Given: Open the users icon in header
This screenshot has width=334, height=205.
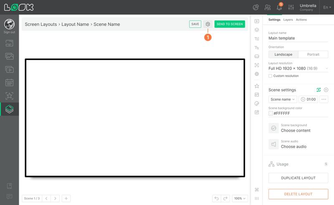Looking at the screenshot, I should pyautogui.click(x=268, y=7).
